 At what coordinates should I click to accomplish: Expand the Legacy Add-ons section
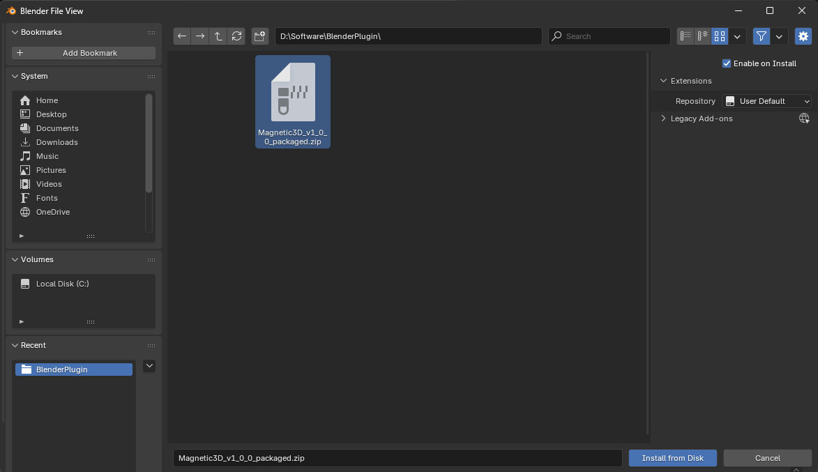664,119
